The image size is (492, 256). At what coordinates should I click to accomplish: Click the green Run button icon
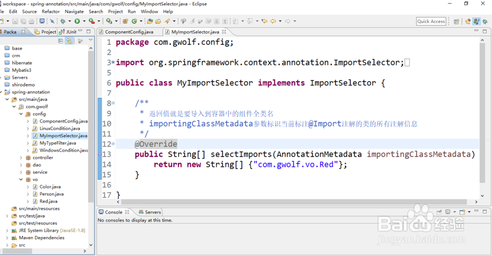pyautogui.click(x=77, y=21)
